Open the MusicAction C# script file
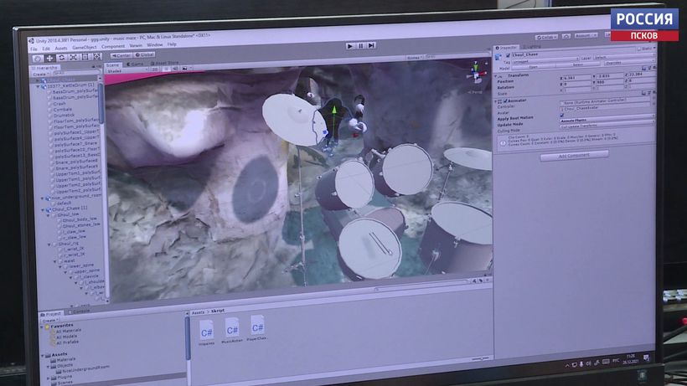The width and height of the screenshot is (687, 386). coord(232,331)
